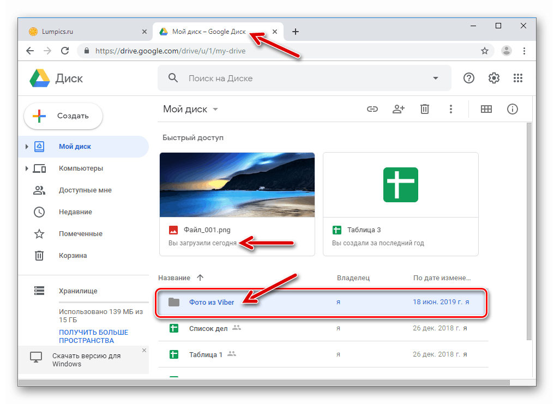
Task: Reload the current page
Action: click(65, 51)
